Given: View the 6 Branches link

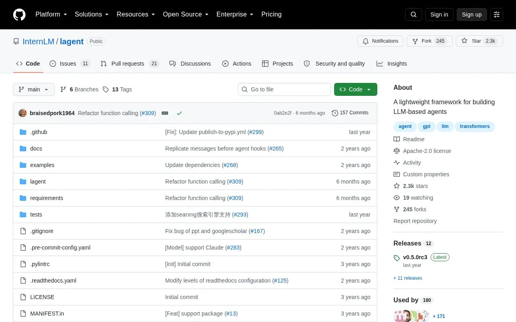Looking at the screenshot, I should click(x=79, y=89).
